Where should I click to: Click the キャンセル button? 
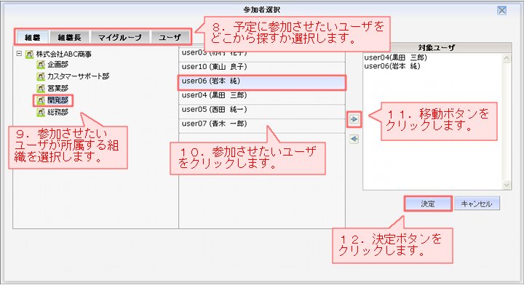click(477, 204)
